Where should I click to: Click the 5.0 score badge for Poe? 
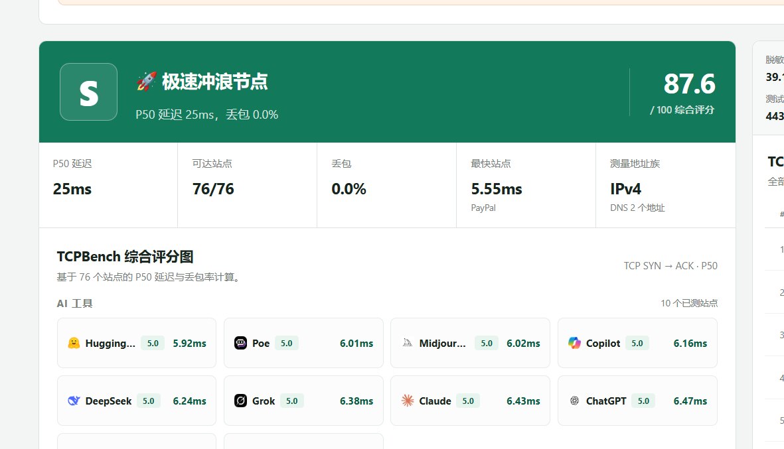[x=287, y=343]
